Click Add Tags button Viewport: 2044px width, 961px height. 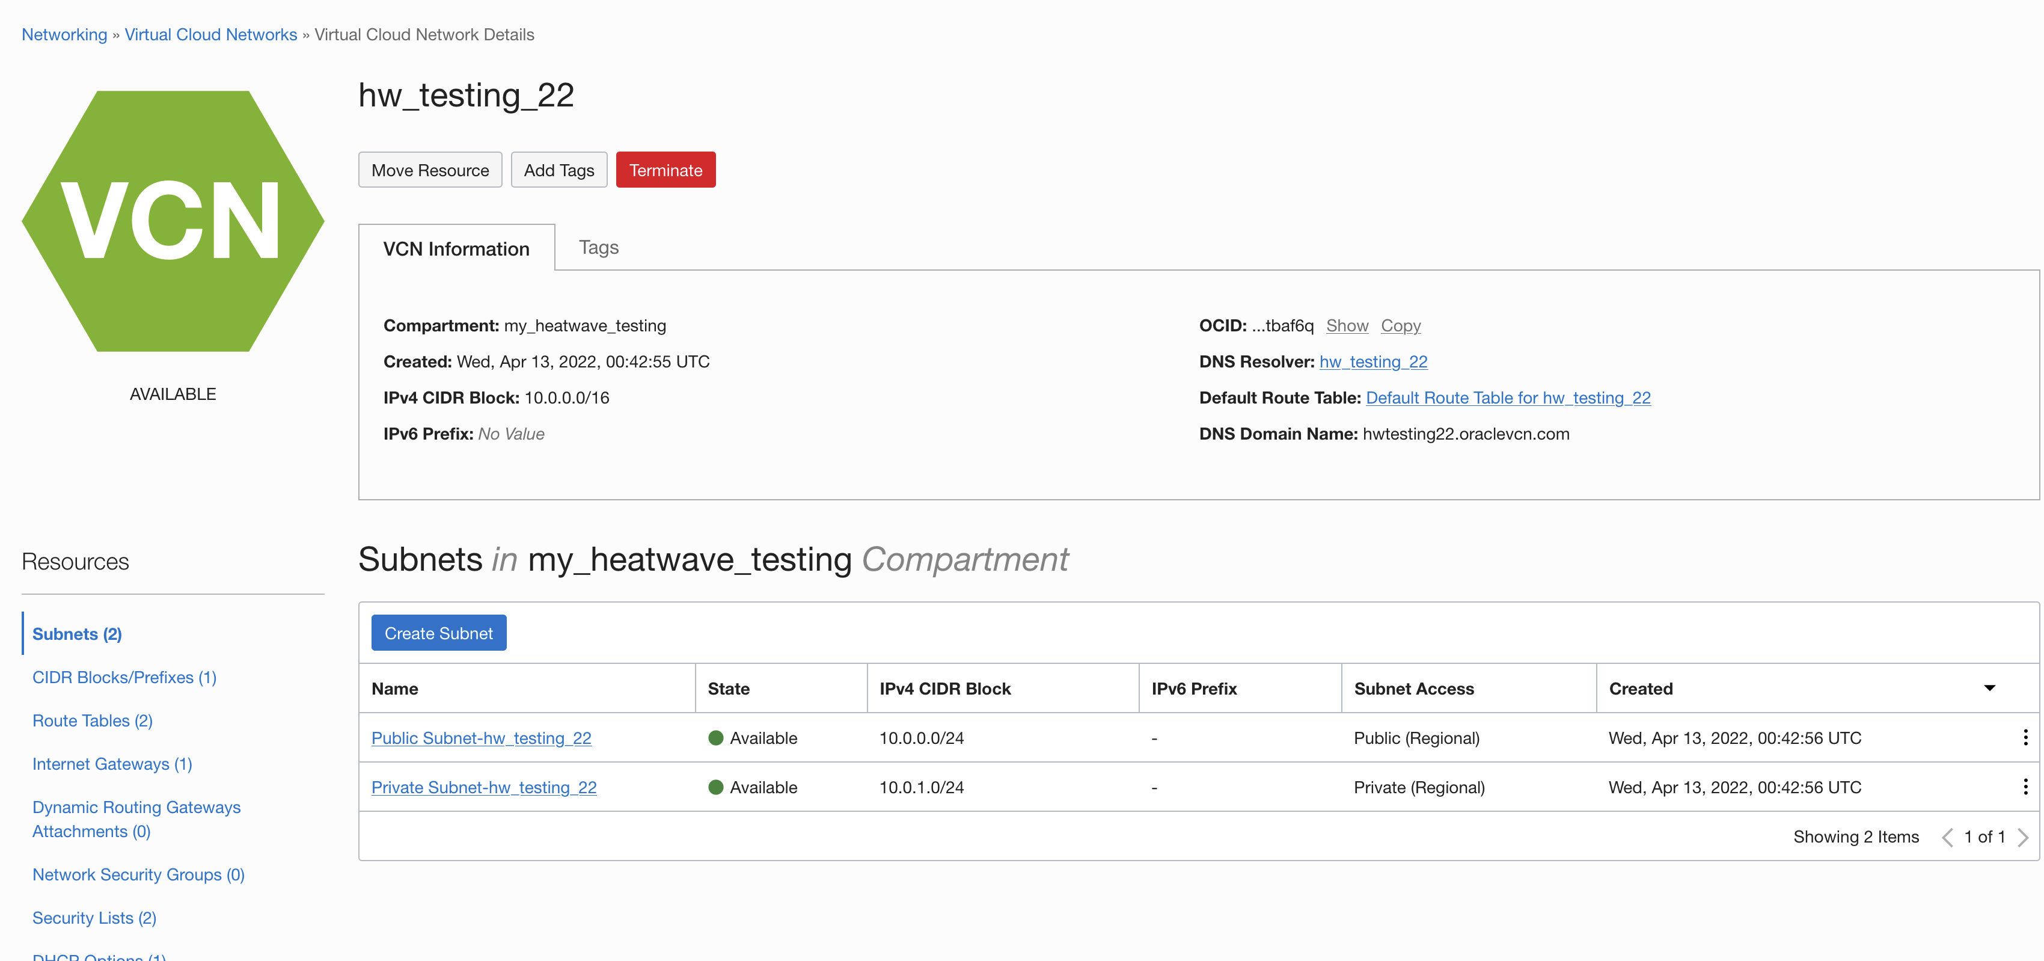[558, 170]
